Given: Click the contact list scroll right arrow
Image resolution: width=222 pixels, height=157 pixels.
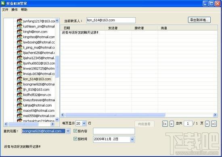Looking at the screenshot, I should 52,124.
